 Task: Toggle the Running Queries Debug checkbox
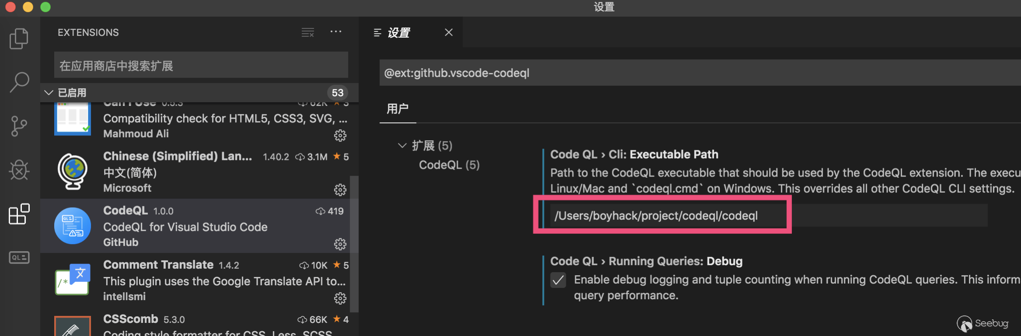click(x=558, y=280)
